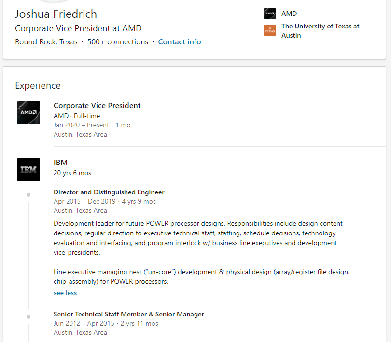Click the University of Texas logo icon

click(270, 30)
